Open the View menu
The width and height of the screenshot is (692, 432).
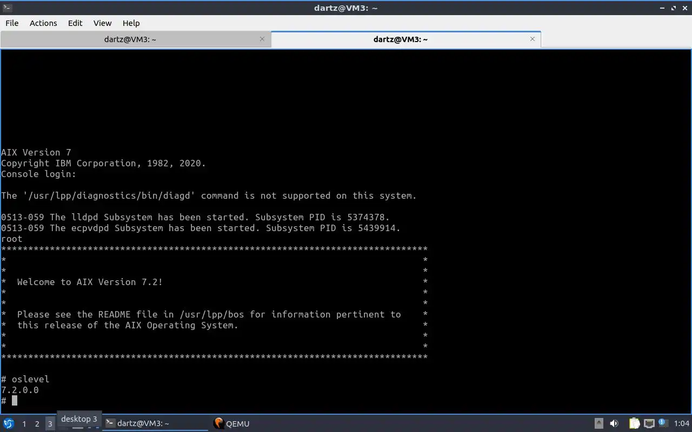coord(102,23)
